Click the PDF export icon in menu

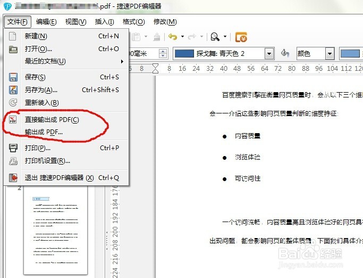click(13, 120)
